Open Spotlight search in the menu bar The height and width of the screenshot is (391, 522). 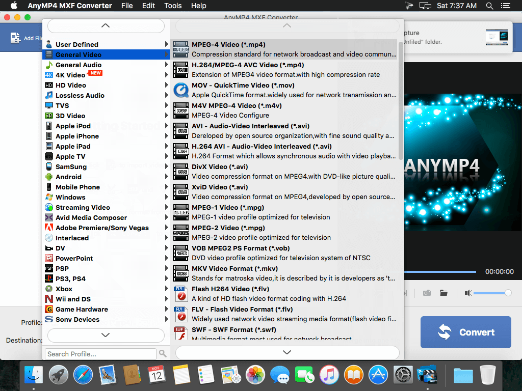(489, 6)
